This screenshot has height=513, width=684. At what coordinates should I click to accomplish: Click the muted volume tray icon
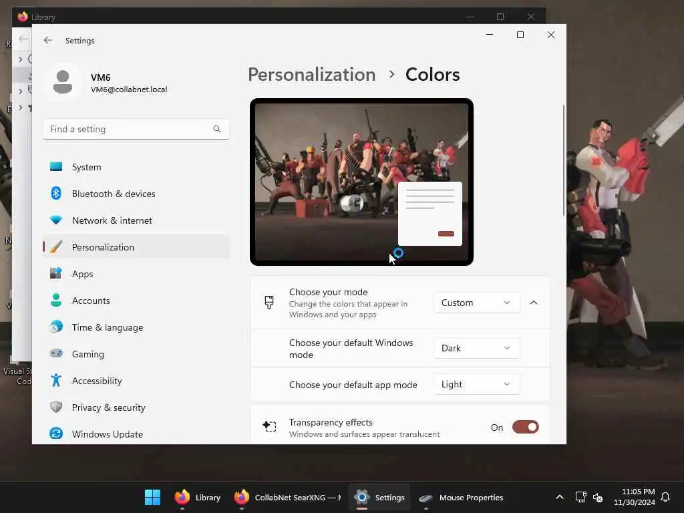point(598,497)
